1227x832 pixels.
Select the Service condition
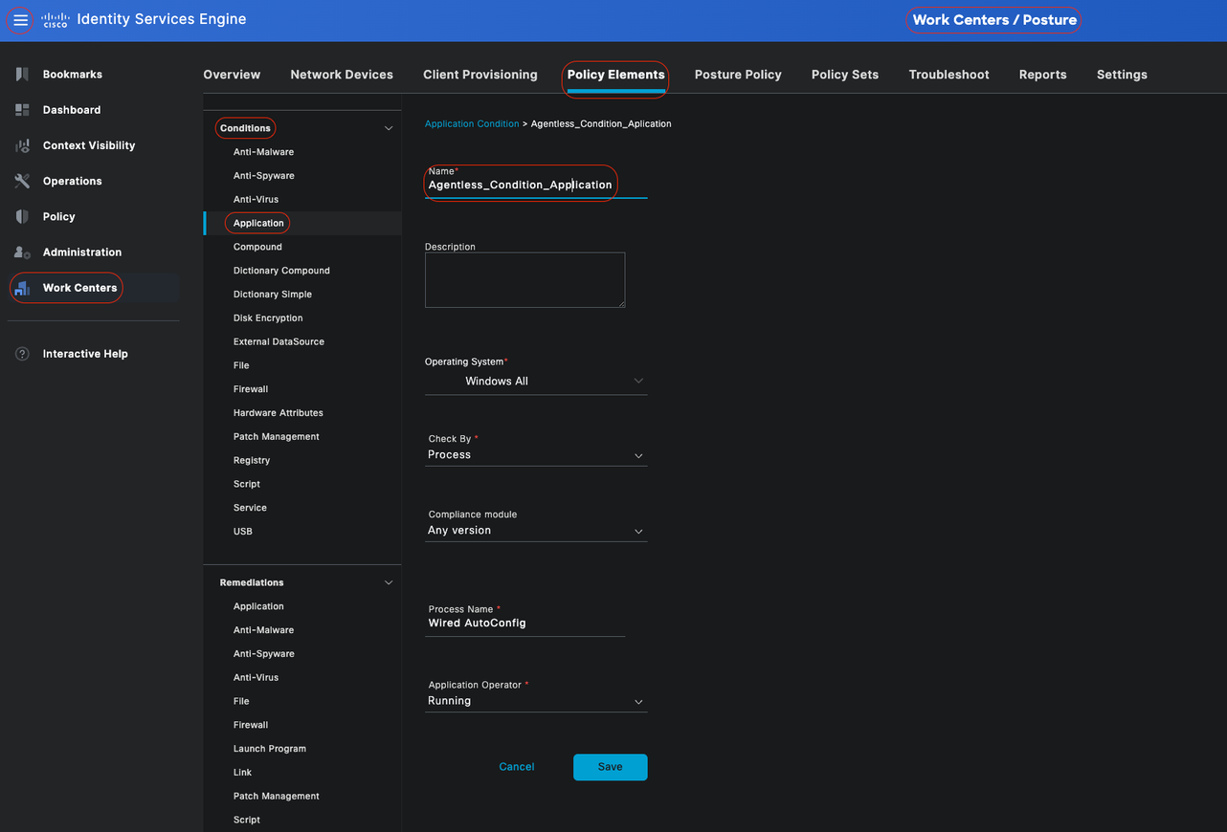pos(250,508)
